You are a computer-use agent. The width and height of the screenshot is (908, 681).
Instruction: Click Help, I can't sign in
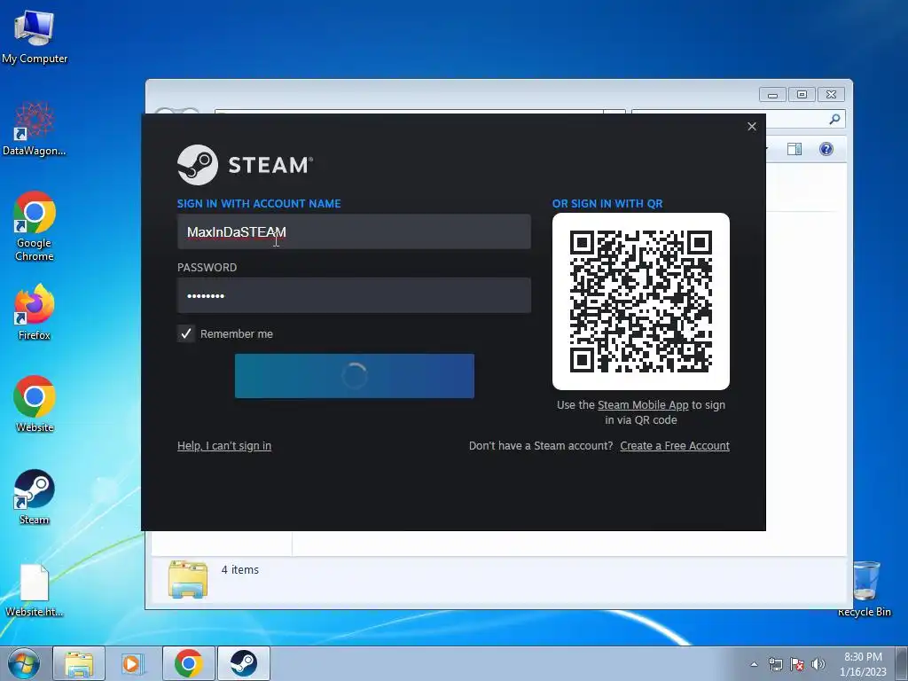[x=224, y=445]
